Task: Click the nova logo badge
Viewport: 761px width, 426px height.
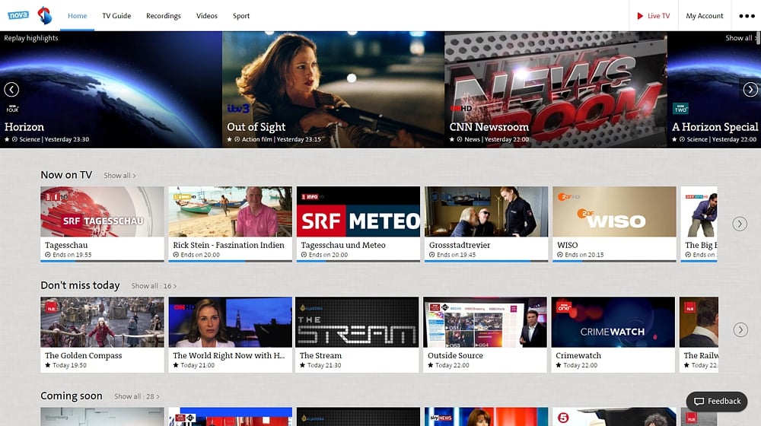Action: [x=18, y=15]
